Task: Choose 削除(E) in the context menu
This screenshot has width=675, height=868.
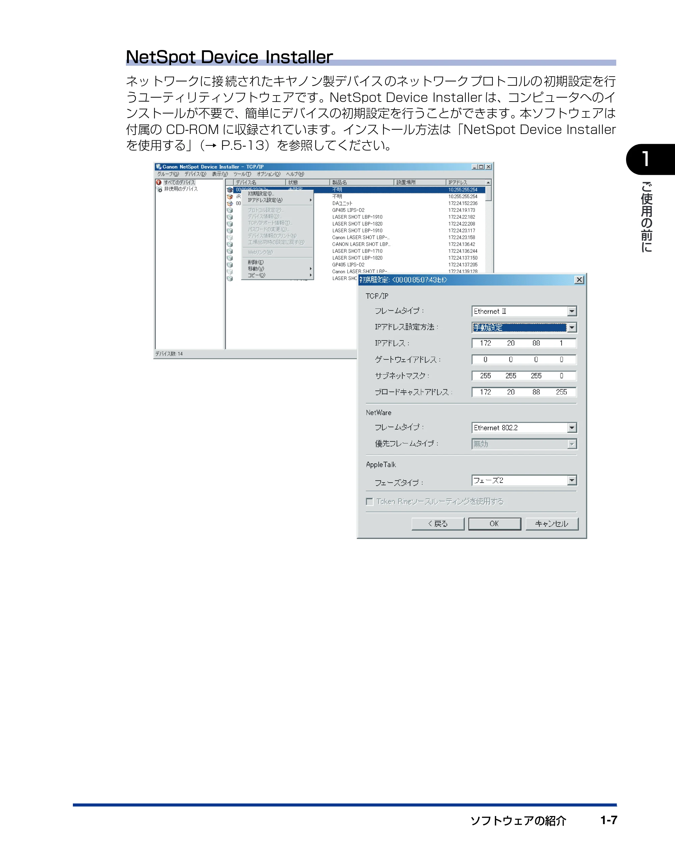Action: [277, 262]
